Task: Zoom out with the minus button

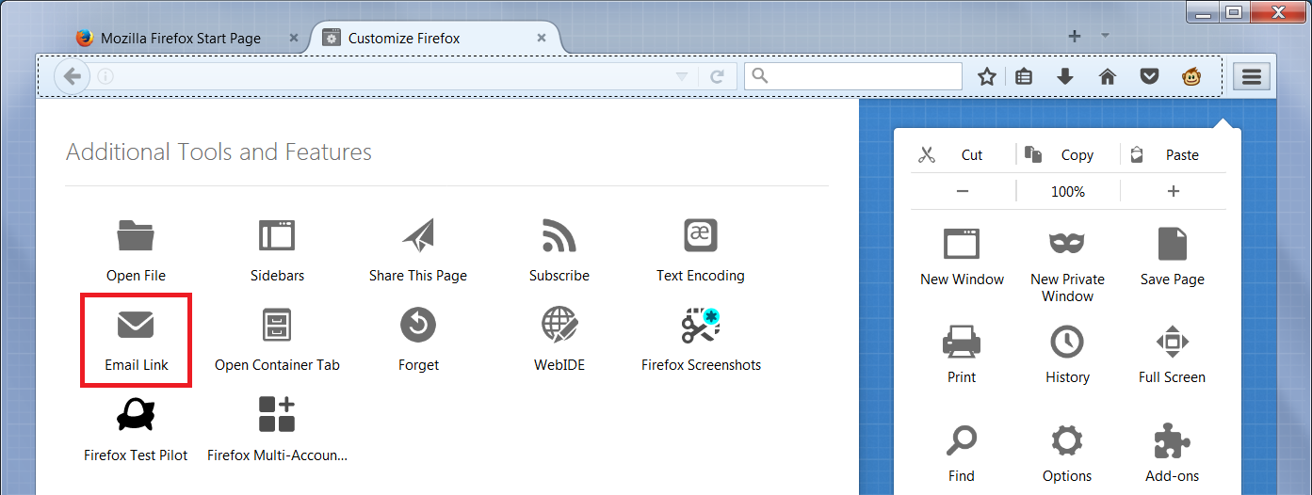Action: click(963, 191)
